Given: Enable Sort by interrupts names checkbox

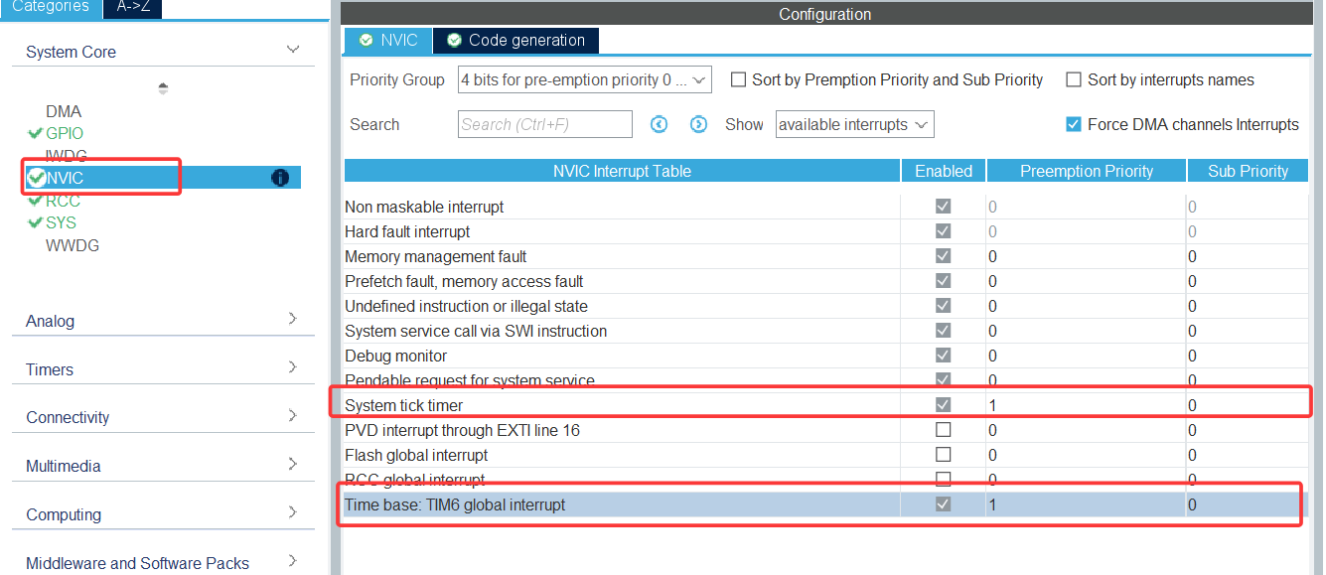Looking at the screenshot, I should pos(1074,79).
